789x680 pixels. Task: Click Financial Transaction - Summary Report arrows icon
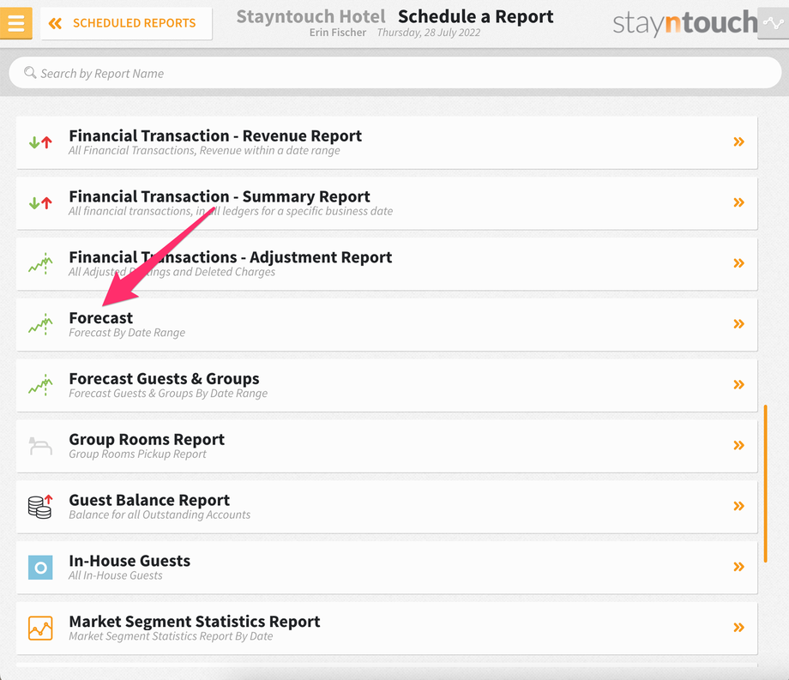(40, 203)
